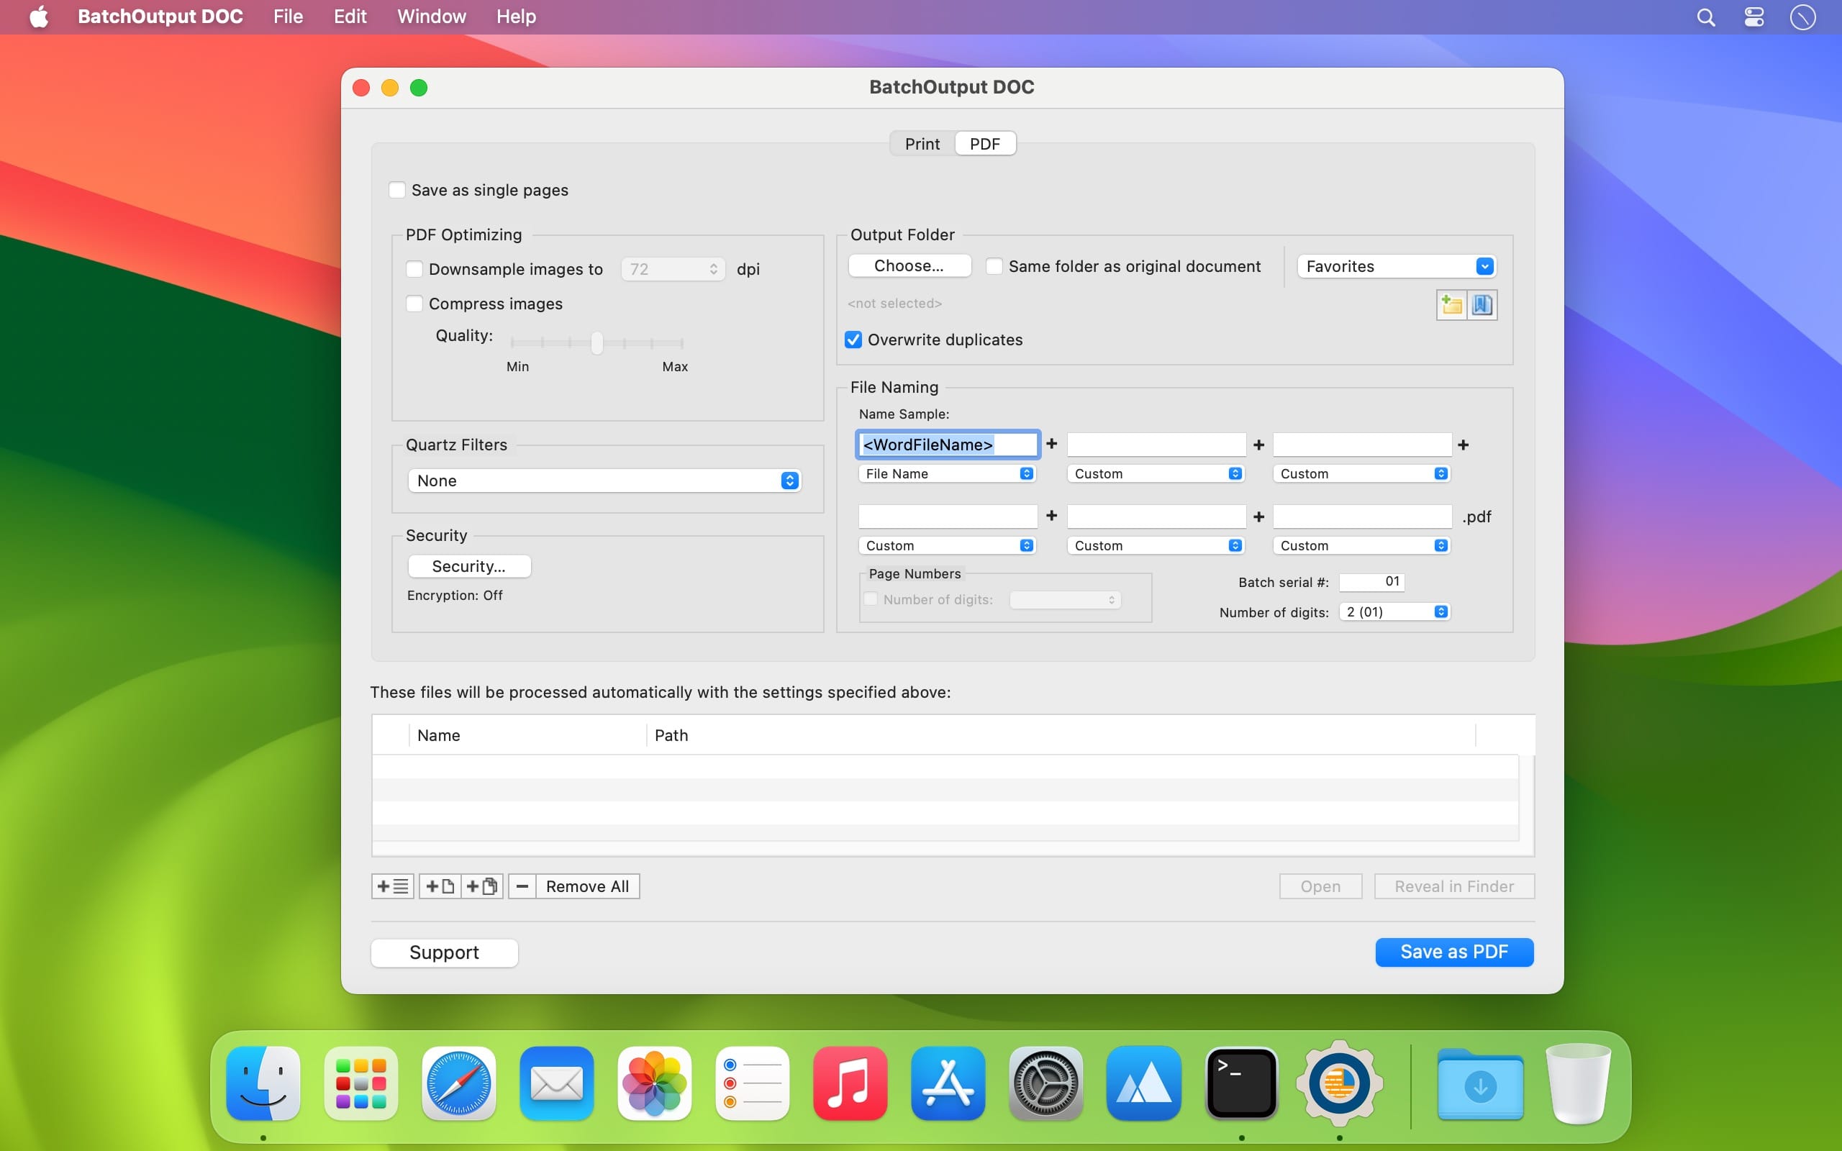The height and width of the screenshot is (1151, 1842).
Task: Check Same folder as original document
Action: [994, 265]
